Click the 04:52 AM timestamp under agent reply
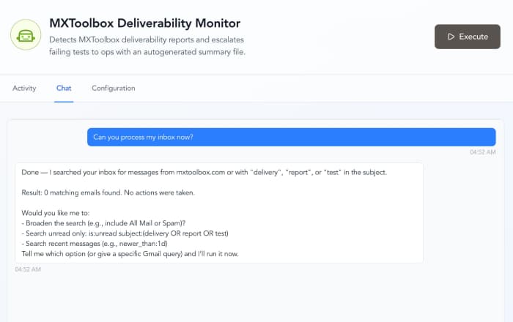Viewport: 513px width, 322px height. [28, 269]
